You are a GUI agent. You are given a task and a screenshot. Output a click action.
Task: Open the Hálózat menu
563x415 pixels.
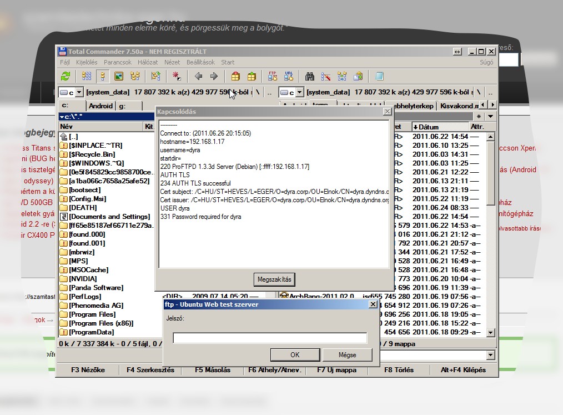click(148, 62)
